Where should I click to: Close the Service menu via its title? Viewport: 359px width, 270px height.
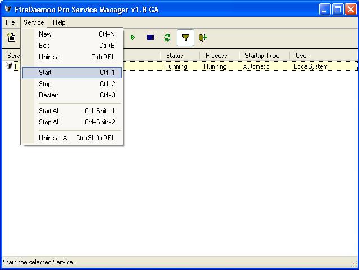coord(34,22)
